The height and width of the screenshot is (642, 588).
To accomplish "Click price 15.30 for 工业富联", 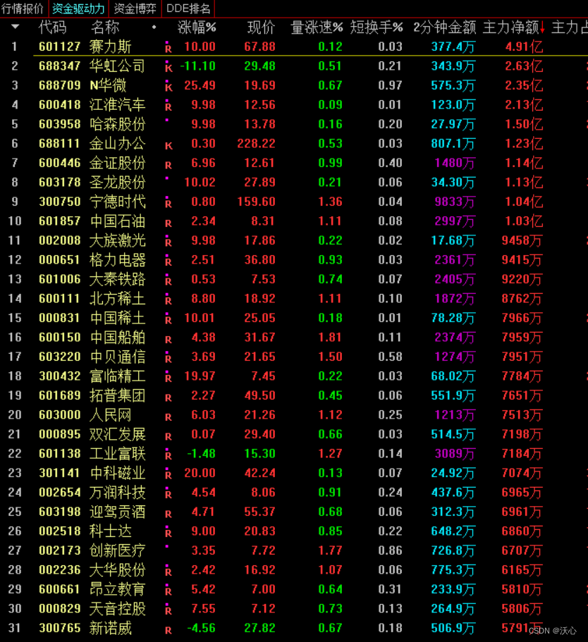I will click(259, 454).
